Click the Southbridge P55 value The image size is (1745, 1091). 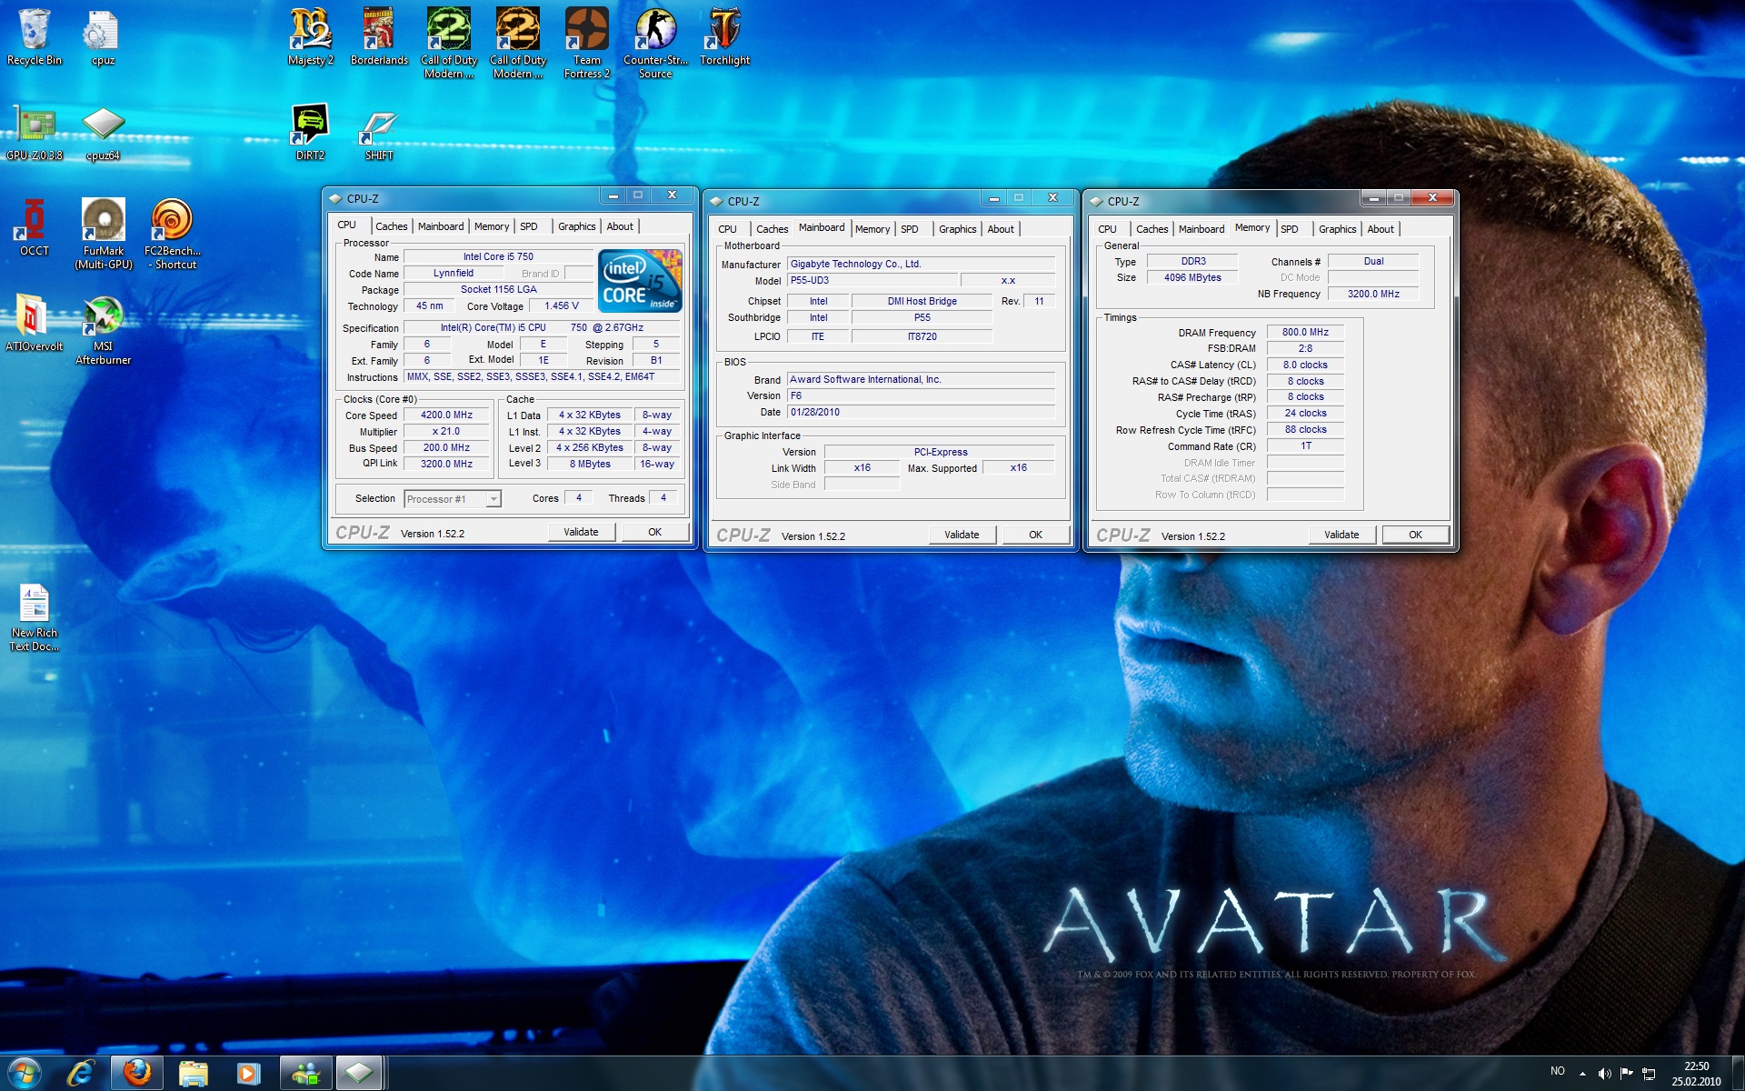(x=922, y=317)
